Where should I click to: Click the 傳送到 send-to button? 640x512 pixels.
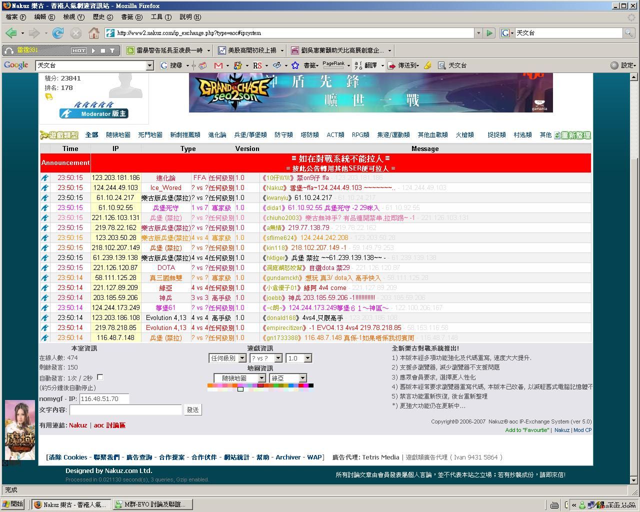pyautogui.click(x=404, y=65)
